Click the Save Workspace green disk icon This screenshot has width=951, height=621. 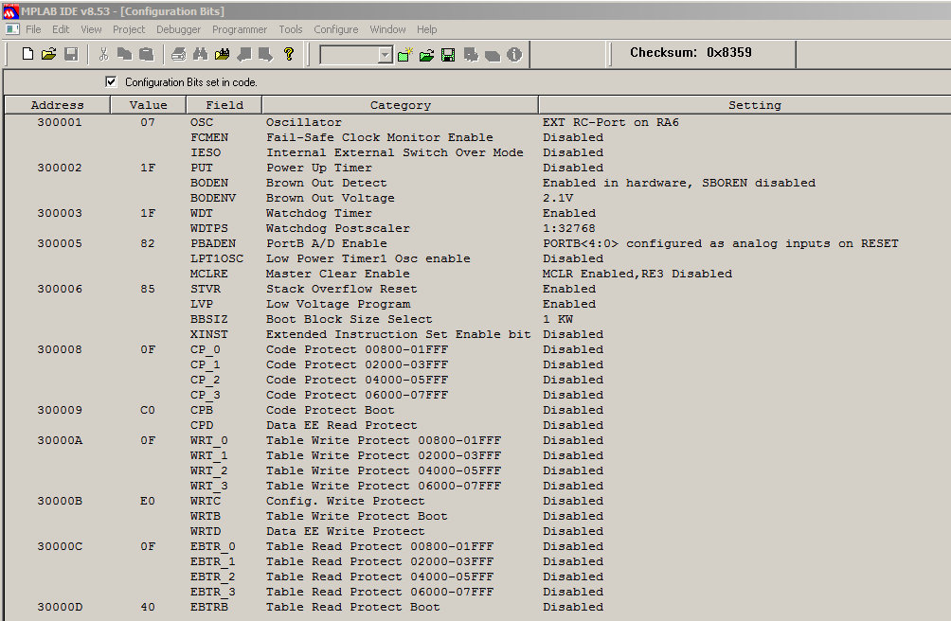448,55
